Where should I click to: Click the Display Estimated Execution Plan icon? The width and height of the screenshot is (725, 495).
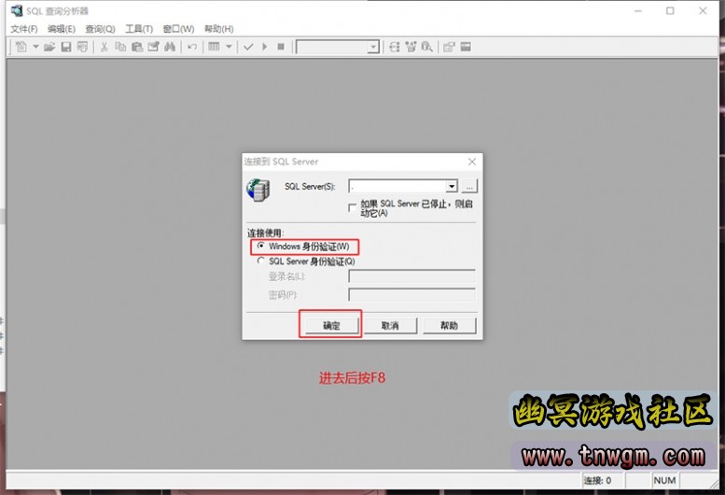[x=395, y=47]
